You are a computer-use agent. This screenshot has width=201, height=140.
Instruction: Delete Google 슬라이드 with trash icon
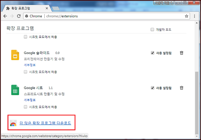181,53
